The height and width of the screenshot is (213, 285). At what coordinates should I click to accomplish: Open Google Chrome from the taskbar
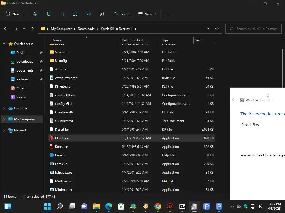pos(158,206)
